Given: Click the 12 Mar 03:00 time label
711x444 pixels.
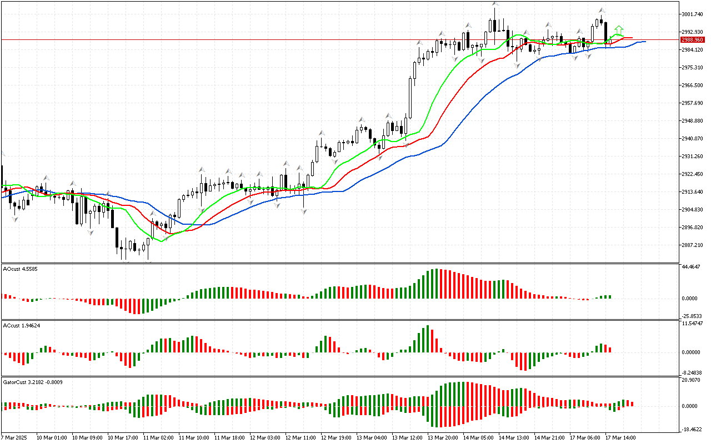Looking at the screenshot, I should pos(265,437).
